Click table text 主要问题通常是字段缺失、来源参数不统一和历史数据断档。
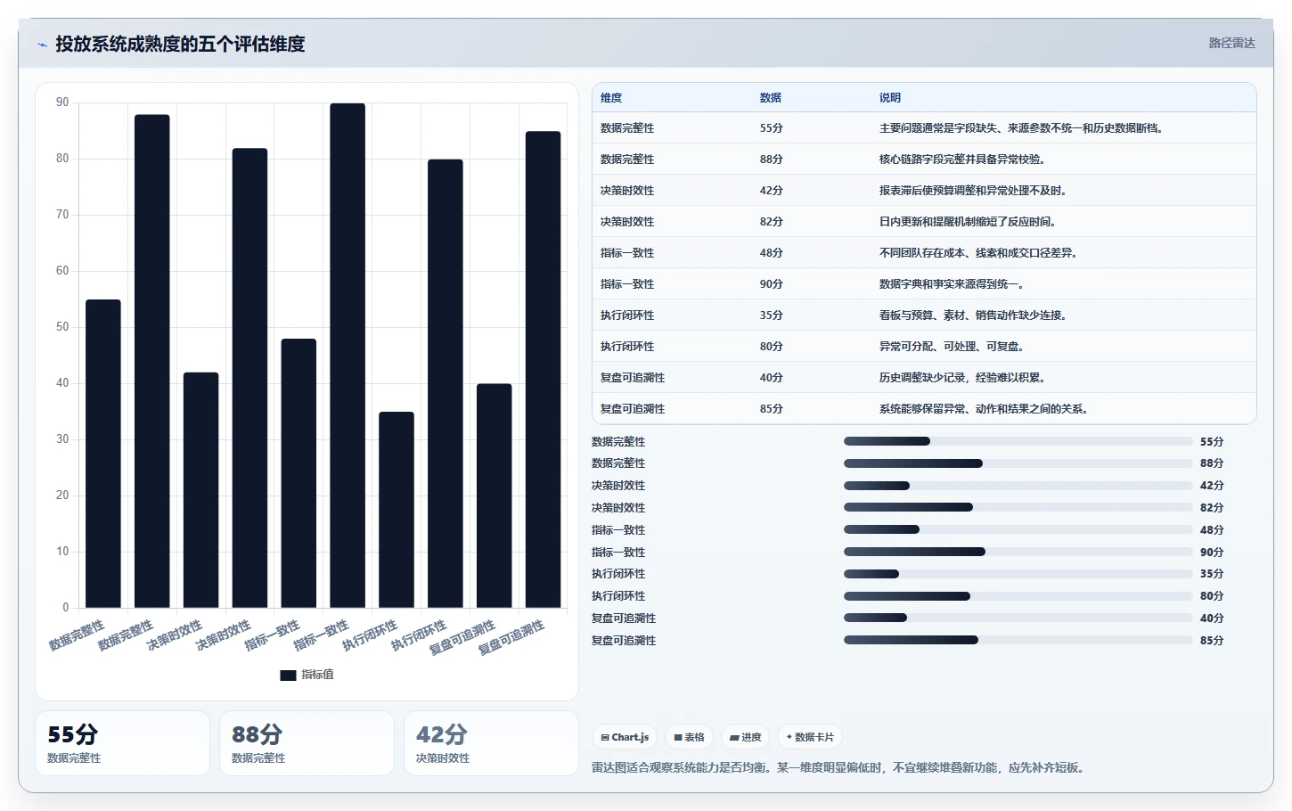1292x811 pixels. point(1021,128)
